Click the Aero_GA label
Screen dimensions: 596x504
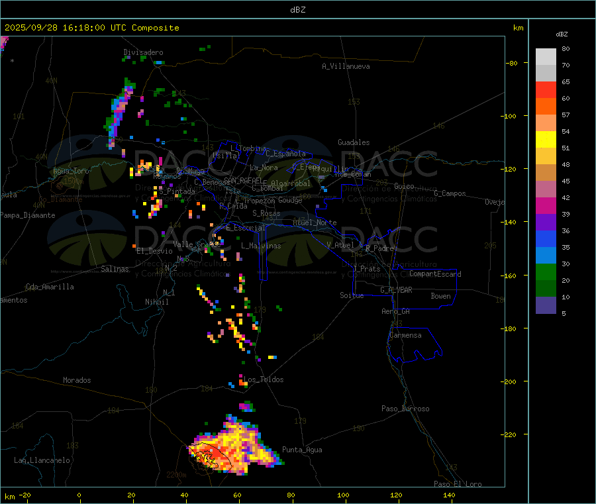(x=396, y=311)
